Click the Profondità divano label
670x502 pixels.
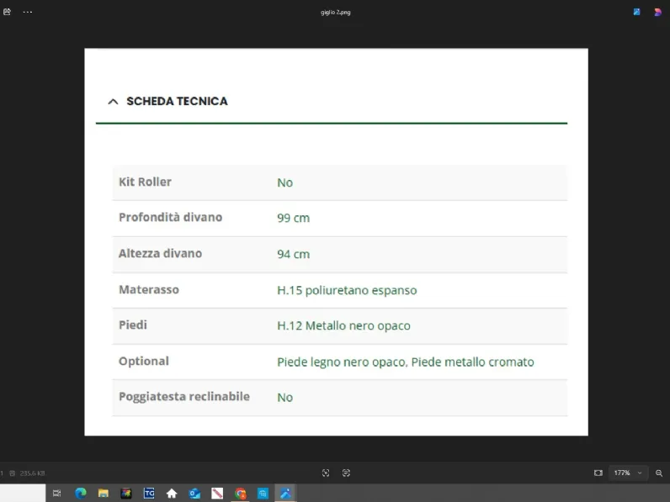171,217
